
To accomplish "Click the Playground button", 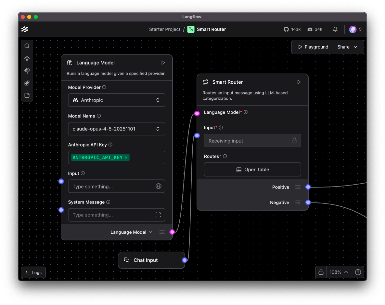I will [x=313, y=47].
